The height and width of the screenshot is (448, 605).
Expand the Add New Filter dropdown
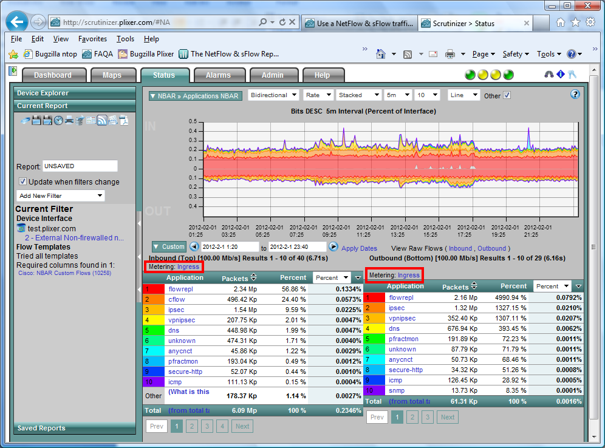tap(60, 196)
